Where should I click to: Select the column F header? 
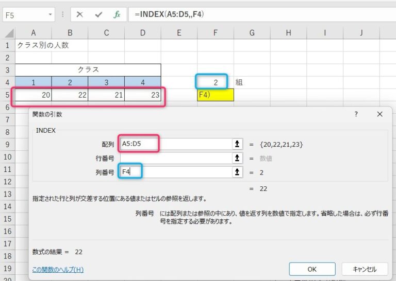tap(216, 33)
